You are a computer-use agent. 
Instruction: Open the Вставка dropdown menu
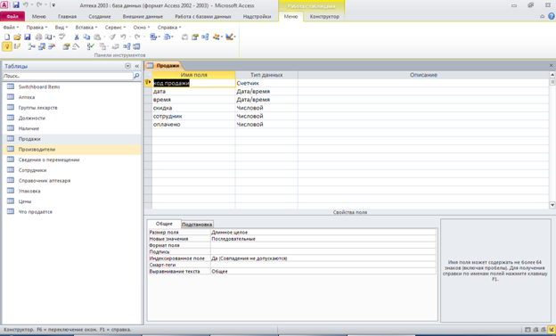tap(86, 28)
